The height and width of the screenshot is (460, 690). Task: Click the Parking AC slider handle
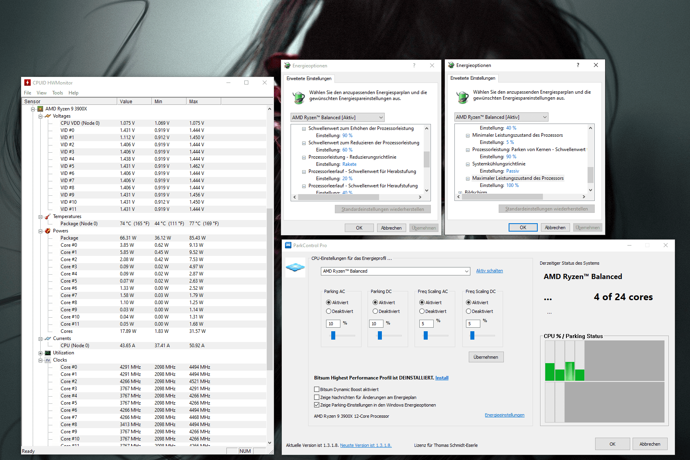pyautogui.click(x=333, y=336)
